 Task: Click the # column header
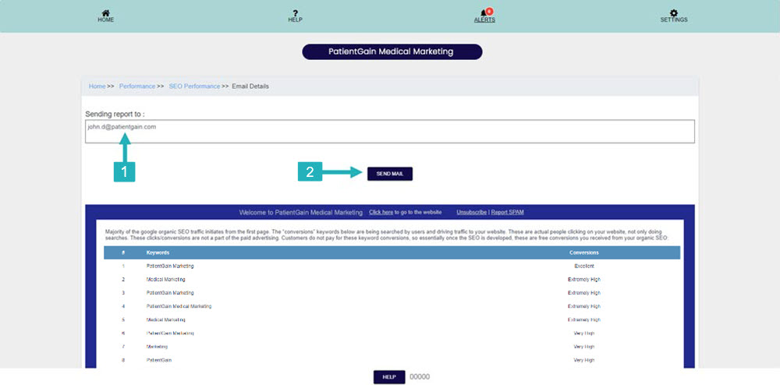[x=123, y=253]
